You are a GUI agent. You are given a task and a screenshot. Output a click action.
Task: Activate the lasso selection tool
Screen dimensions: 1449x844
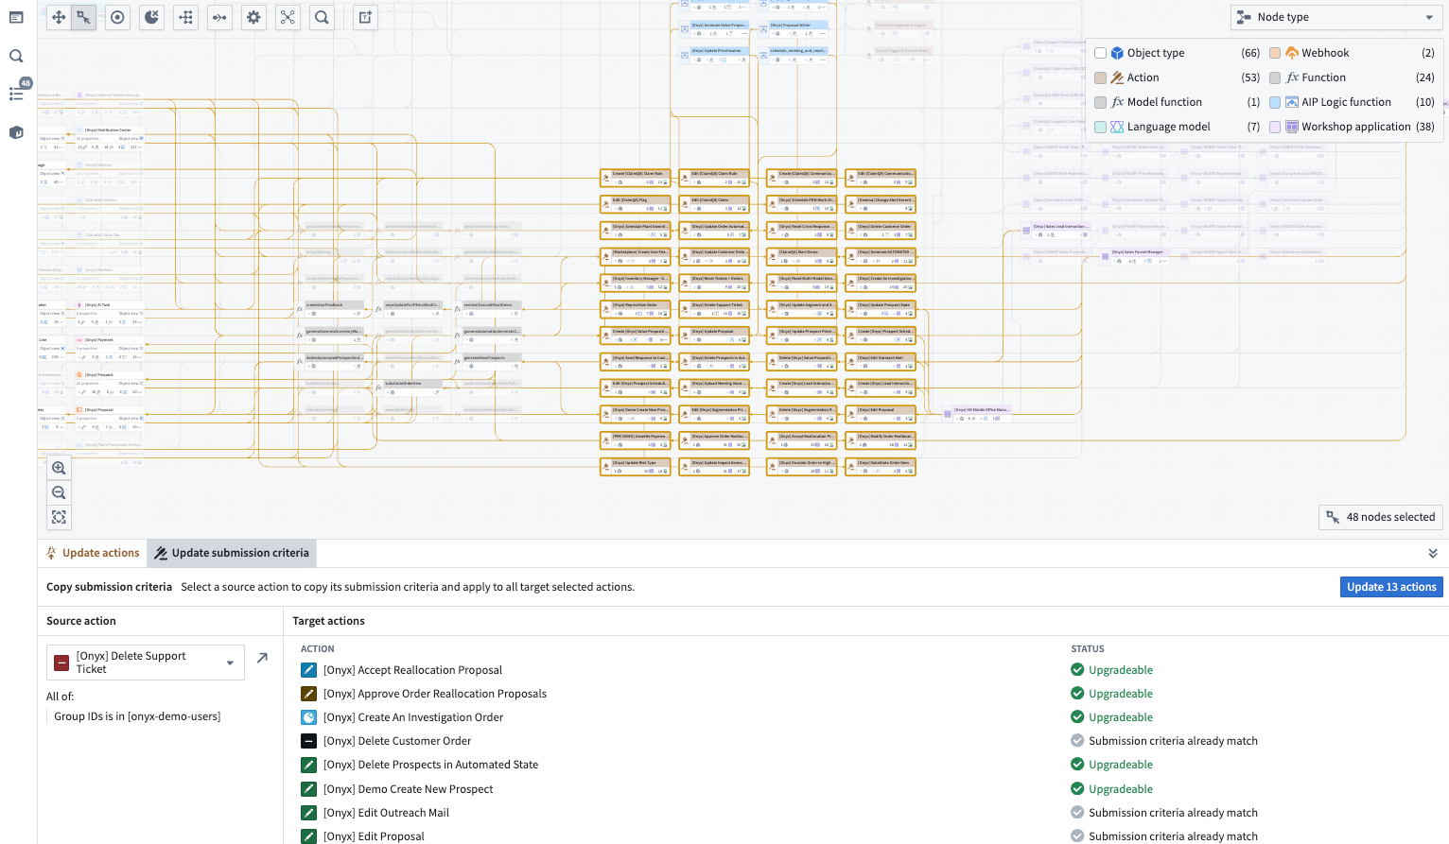(x=82, y=17)
